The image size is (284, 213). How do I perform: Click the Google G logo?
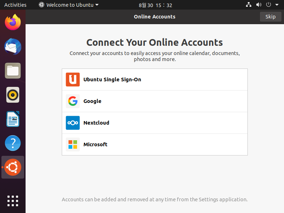point(73,101)
